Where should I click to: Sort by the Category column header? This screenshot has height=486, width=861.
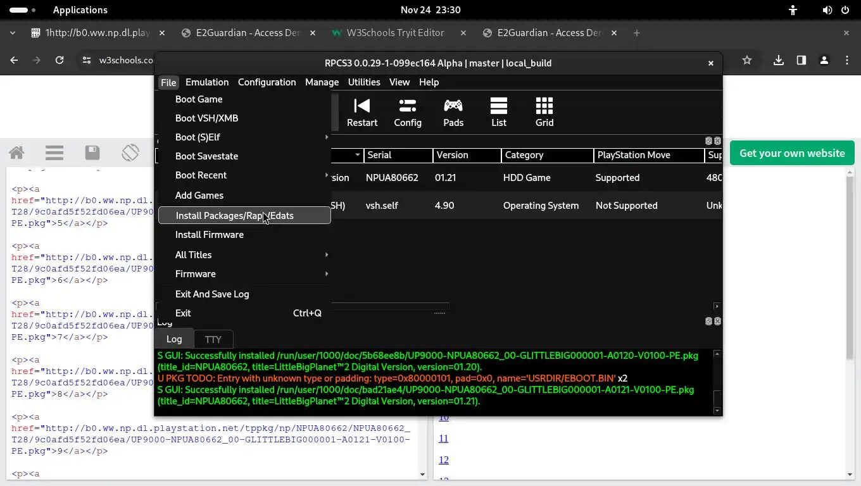point(548,155)
